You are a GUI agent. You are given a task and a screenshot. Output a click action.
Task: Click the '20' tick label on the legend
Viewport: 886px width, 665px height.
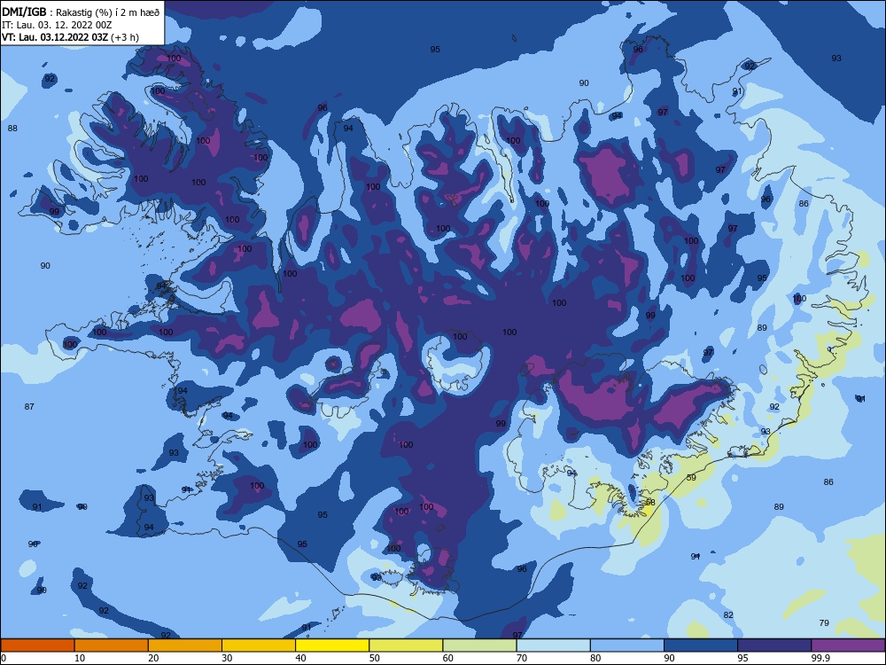[x=153, y=658]
